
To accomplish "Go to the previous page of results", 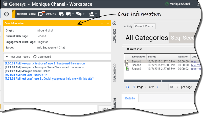I will point(134,87).
